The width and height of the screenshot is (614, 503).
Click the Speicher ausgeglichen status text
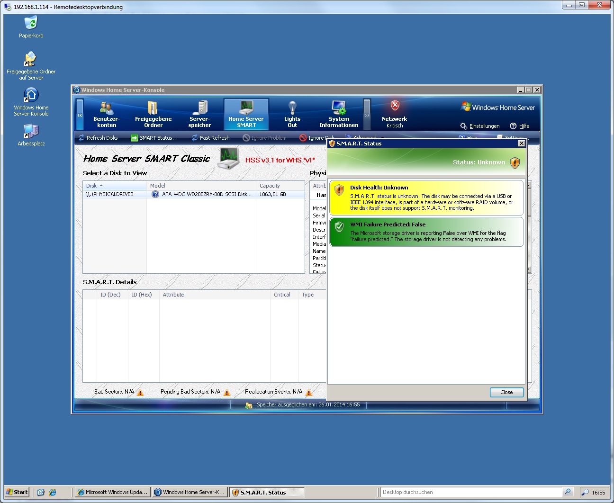coord(308,405)
